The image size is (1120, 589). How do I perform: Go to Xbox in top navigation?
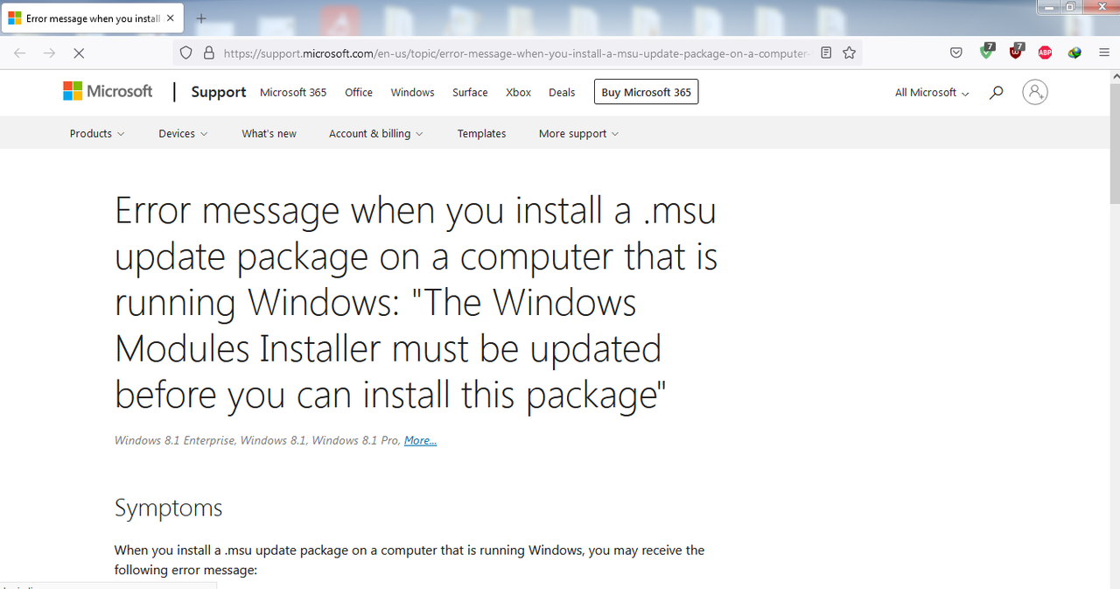point(518,92)
